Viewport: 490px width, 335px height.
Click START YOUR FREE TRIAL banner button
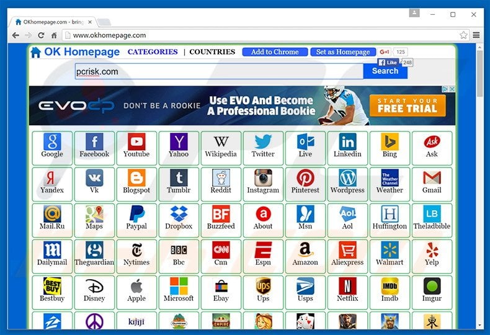click(x=408, y=105)
